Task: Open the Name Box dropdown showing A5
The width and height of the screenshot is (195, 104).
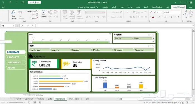Action: (14, 25)
